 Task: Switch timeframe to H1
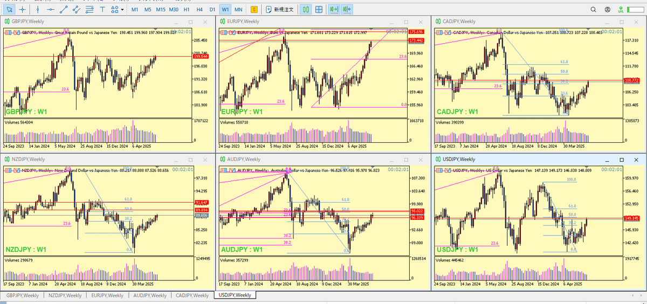187,10
